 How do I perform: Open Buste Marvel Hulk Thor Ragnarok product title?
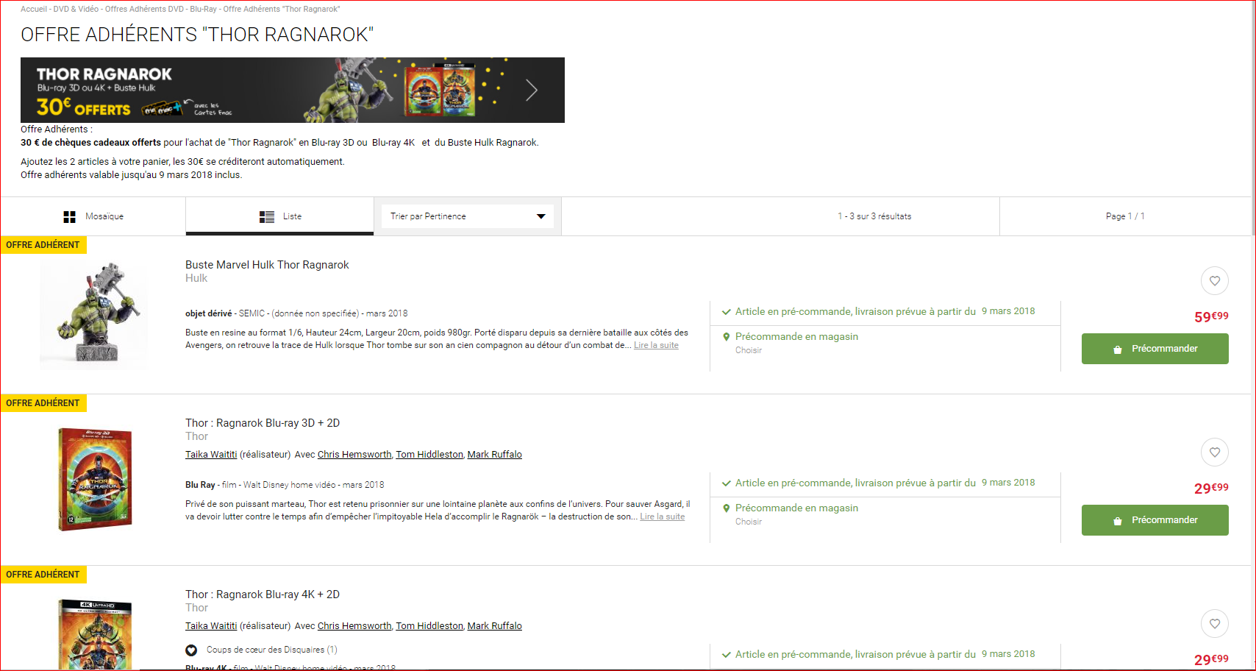point(267,265)
